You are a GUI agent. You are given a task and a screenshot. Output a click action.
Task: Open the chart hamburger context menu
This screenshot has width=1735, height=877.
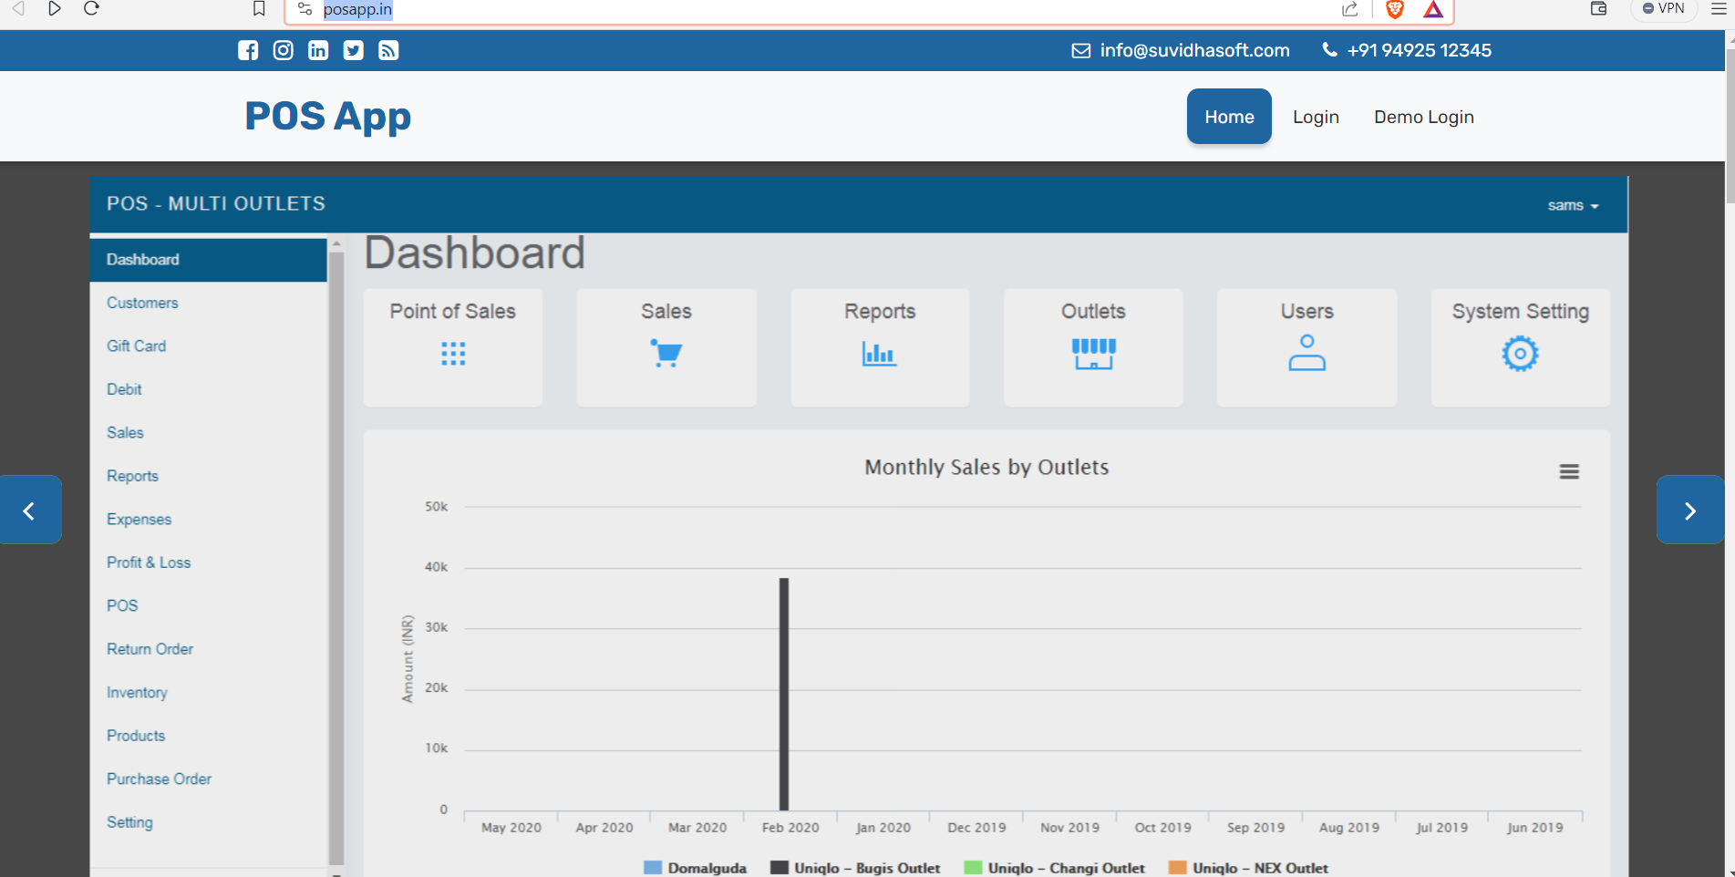click(x=1569, y=471)
